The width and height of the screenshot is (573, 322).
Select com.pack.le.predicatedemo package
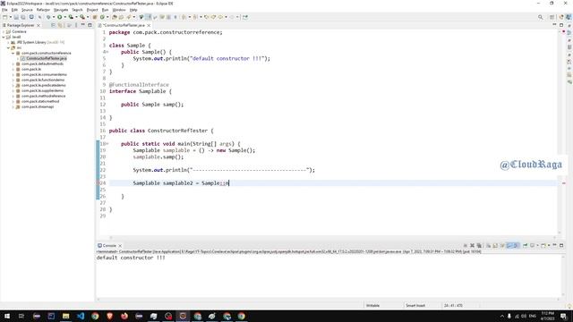(44, 85)
